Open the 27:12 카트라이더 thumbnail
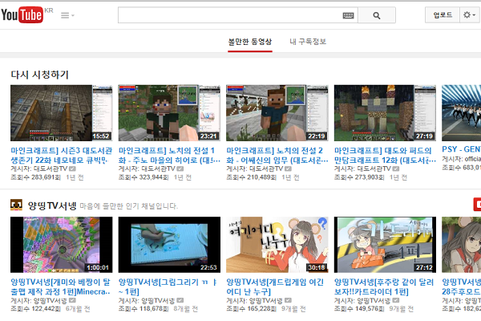 click(x=385, y=245)
